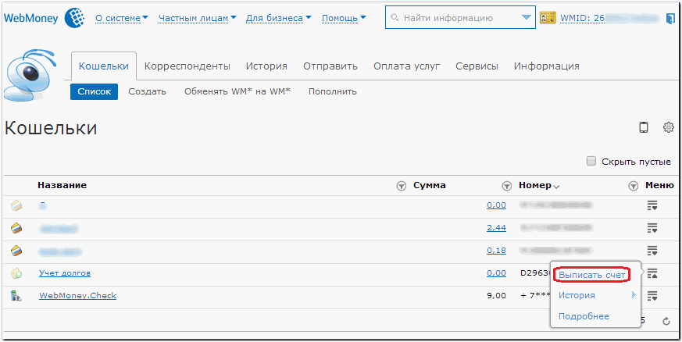Screen dimensions: 682x342
Task: Open the search field dropdown arrow
Action: tap(524, 18)
